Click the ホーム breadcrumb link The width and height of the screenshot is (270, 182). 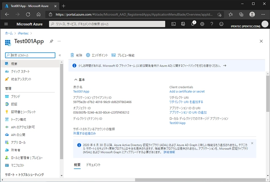[x=8, y=33]
